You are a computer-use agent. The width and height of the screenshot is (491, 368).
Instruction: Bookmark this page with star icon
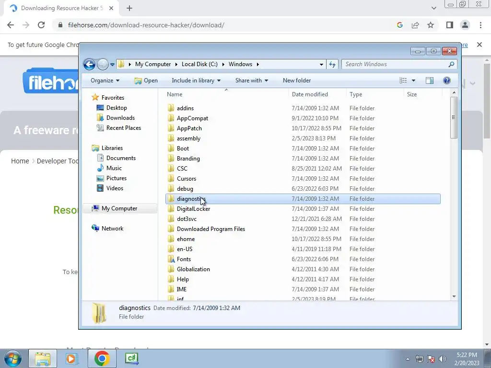[431, 25]
